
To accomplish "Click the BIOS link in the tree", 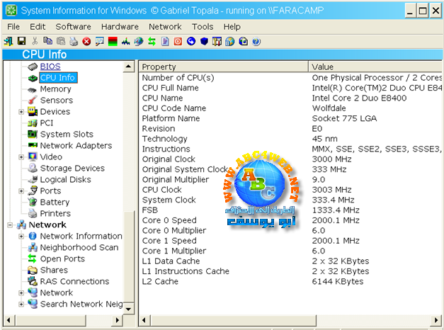I will pos(50,67).
